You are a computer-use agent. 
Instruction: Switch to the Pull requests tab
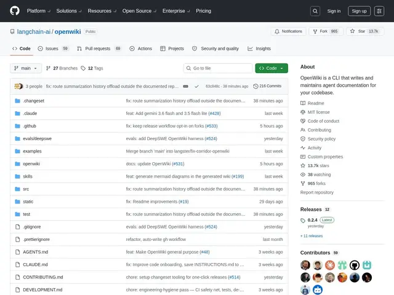99,49
